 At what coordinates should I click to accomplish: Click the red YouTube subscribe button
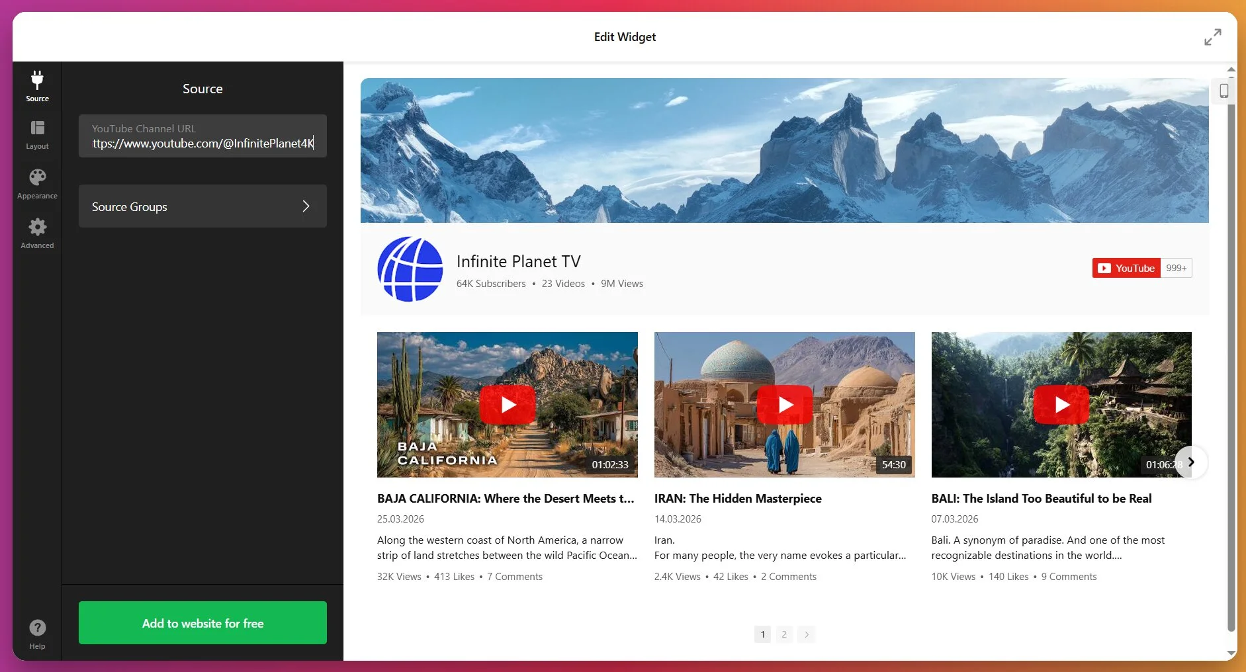[x=1126, y=268]
